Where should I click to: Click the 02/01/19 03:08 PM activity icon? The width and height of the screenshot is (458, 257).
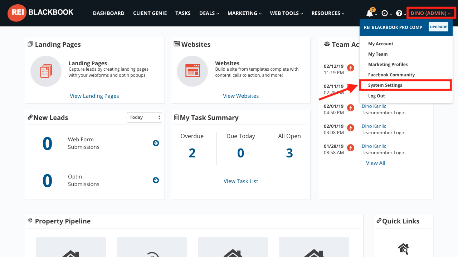point(351,128)
